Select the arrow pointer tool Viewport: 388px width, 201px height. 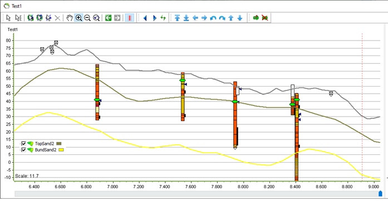pos(8,18)
